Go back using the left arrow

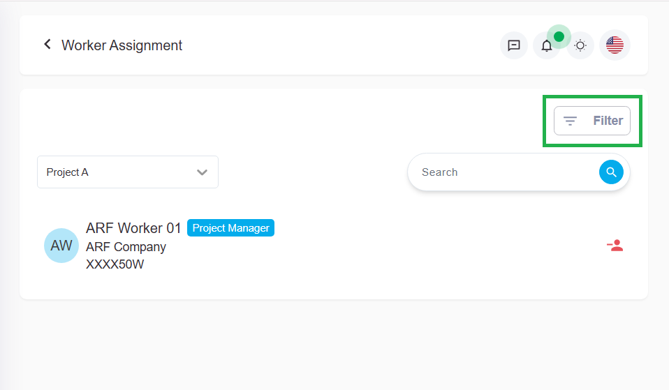pyautogui.click(x=47, y=45)
